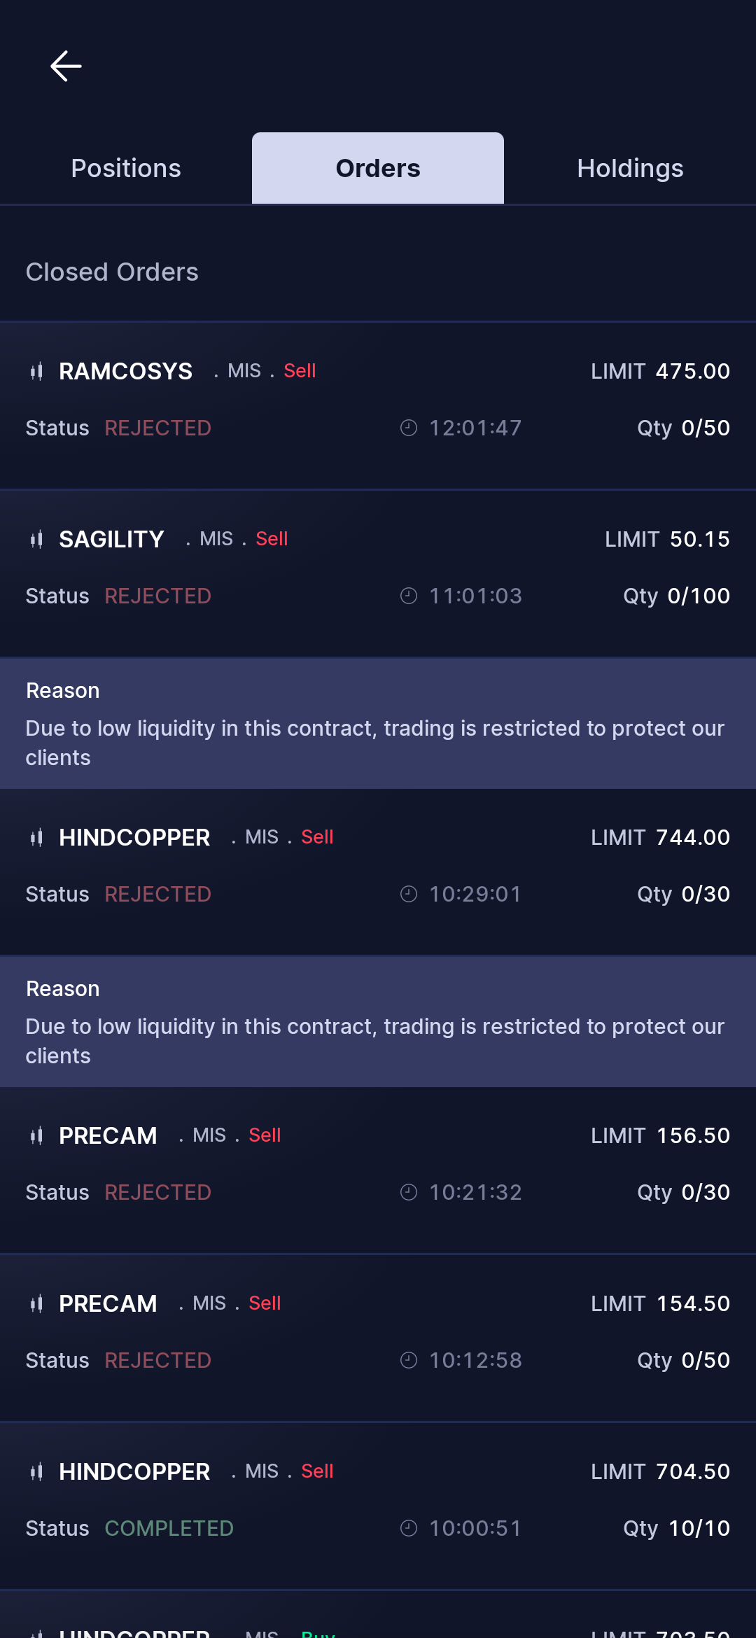This screenshot has width=756, height=1638.
Task: Click clock icon beside 10:00:51
Action: click(409, 1528)
